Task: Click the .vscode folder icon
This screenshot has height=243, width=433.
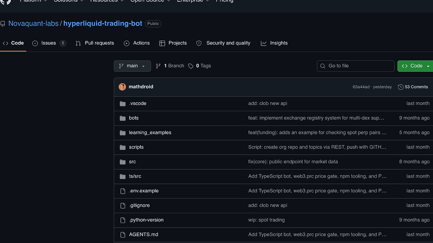Action: (x=122, y=104)
